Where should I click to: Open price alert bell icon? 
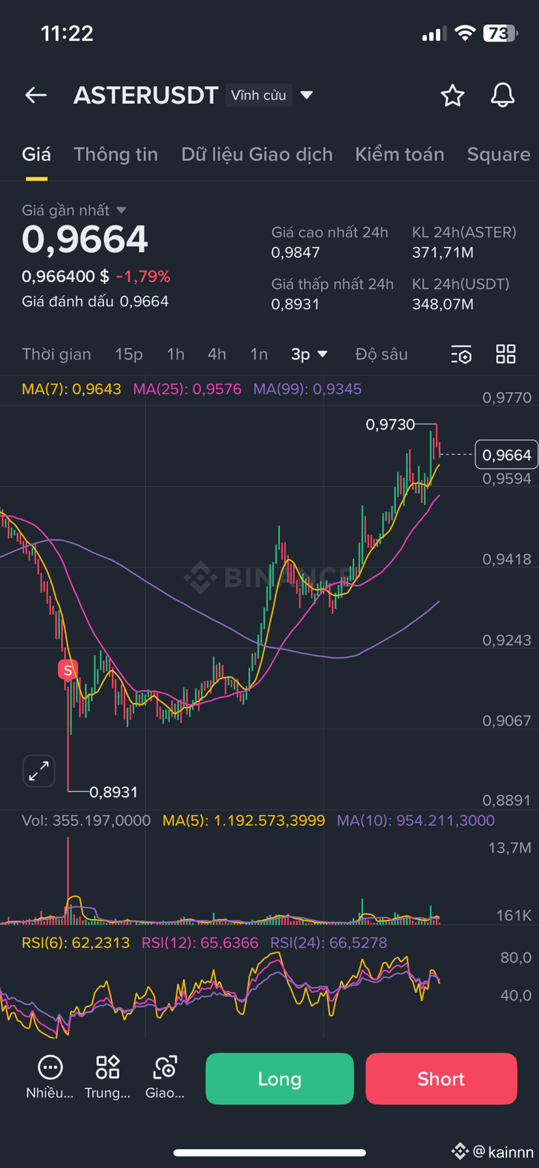tap(503, 95)
